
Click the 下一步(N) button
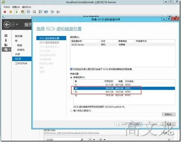(135, 124)
